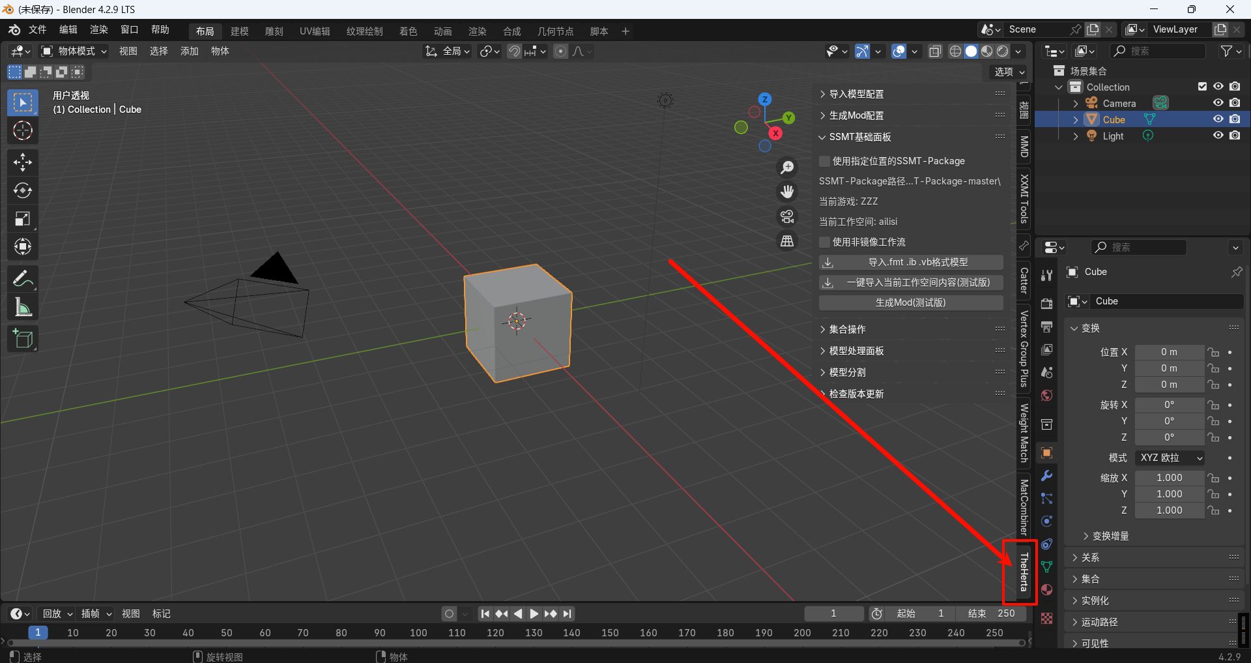
Task: Switch perspective/orthographic grid icon
Action: 788,241
